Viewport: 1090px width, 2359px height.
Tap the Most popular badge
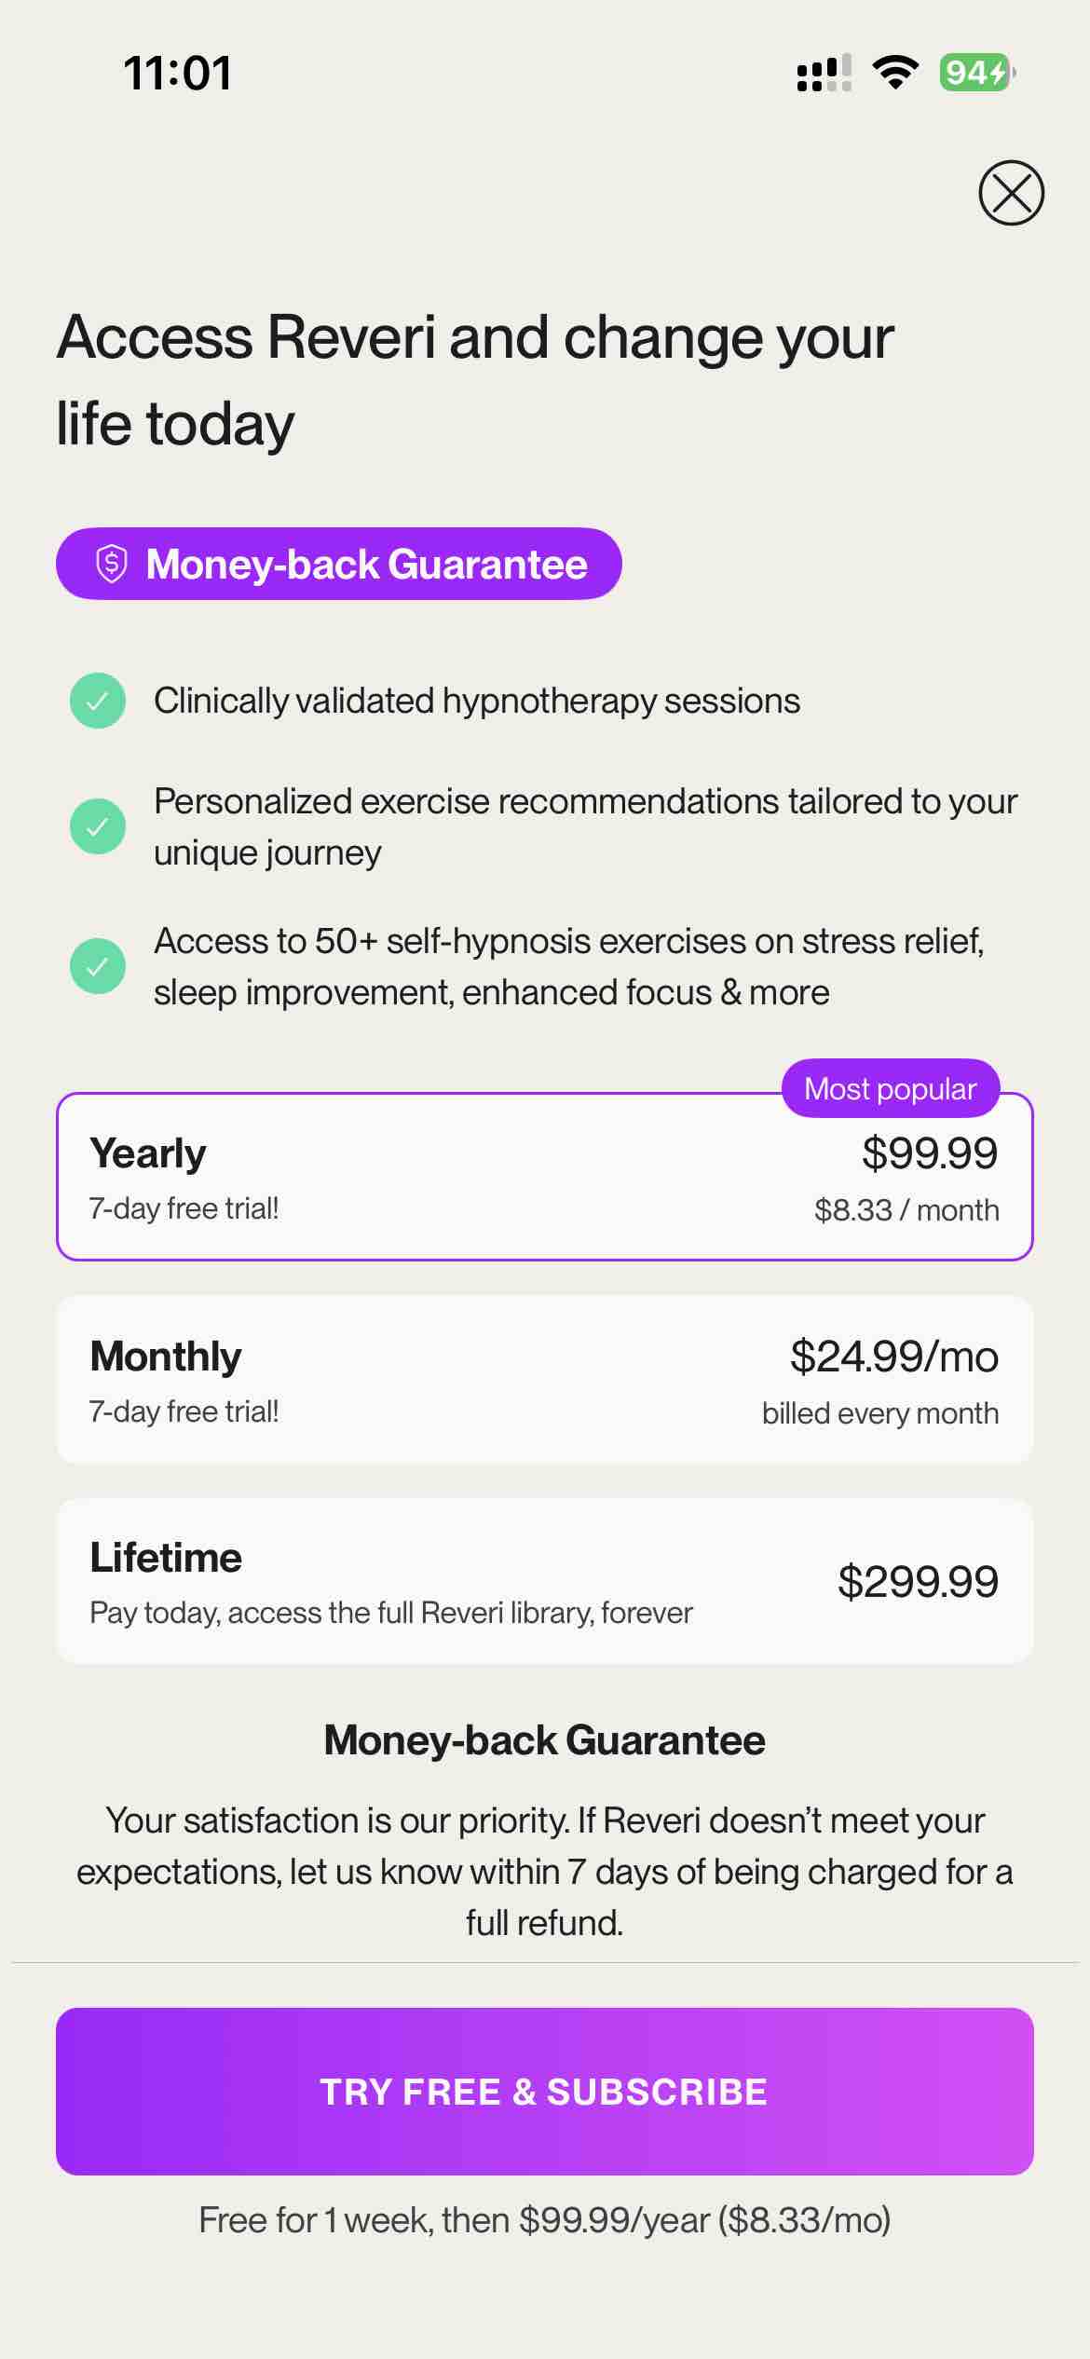click(889, 1087)
